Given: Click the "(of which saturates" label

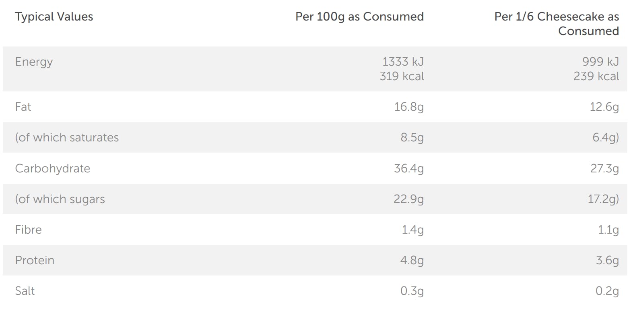Looking at the screenshot, I should 67,138.
